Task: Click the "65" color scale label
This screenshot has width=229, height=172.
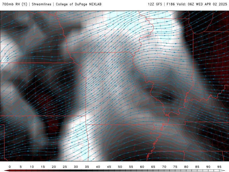Action: pos(153,167)
